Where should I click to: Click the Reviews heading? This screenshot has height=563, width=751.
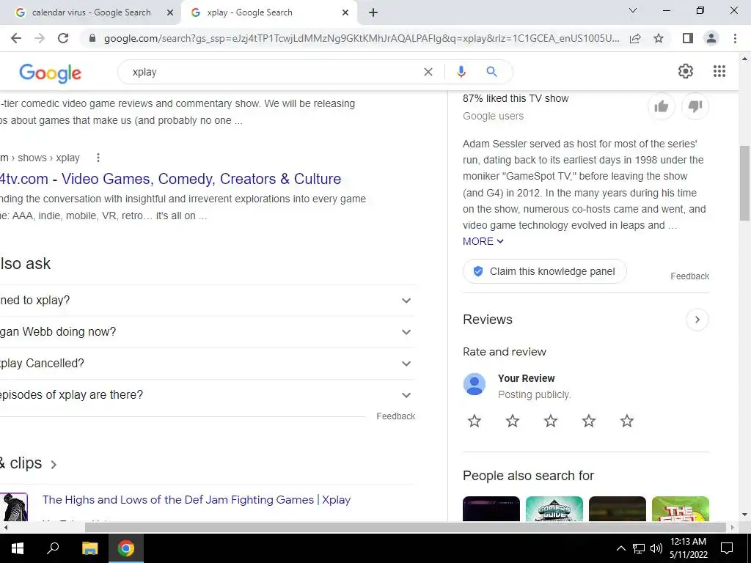[x=488, y=320]
